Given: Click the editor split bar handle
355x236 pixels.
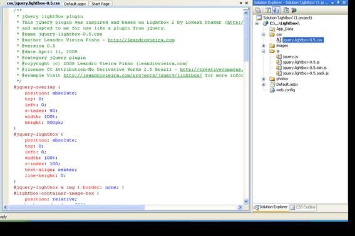Looking at the screenshot, I should click(x=246, y=9).
